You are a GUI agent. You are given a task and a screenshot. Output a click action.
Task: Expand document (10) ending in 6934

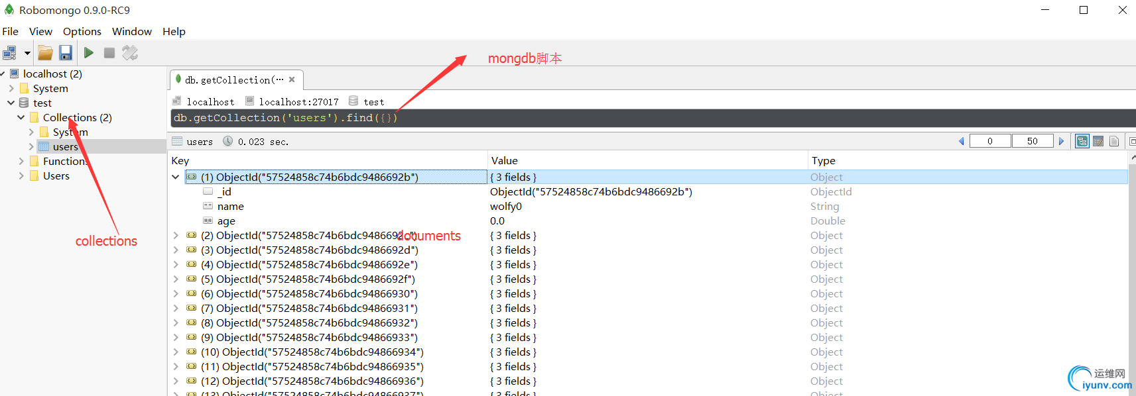point(176,352)
